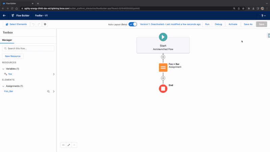Image resolution: width=270 pixels, height=152 pixels.
Task: Click the New Resource button
Action: (x=12, y=56)
